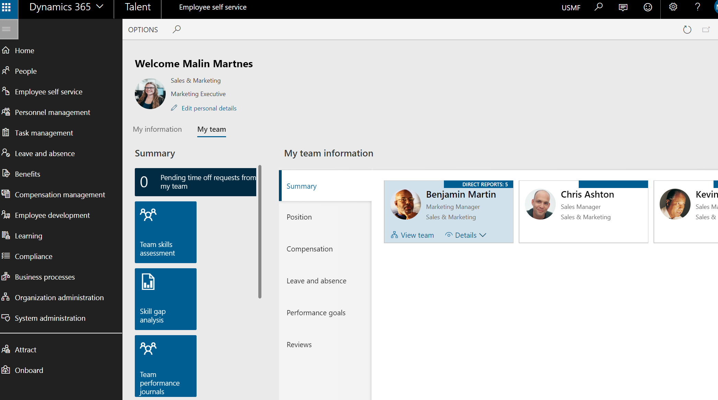The height and width of the screenshot is (400, 718).
Task: Open the Team skills assessment tile
Action: pyautogui.click(x=166, y=232)
